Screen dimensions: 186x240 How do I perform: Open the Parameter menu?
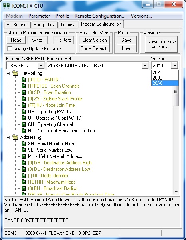pos(39,16)
